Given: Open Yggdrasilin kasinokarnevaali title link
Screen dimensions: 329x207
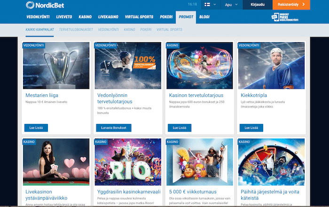Looking at the screenshot, I should [129, 192].
